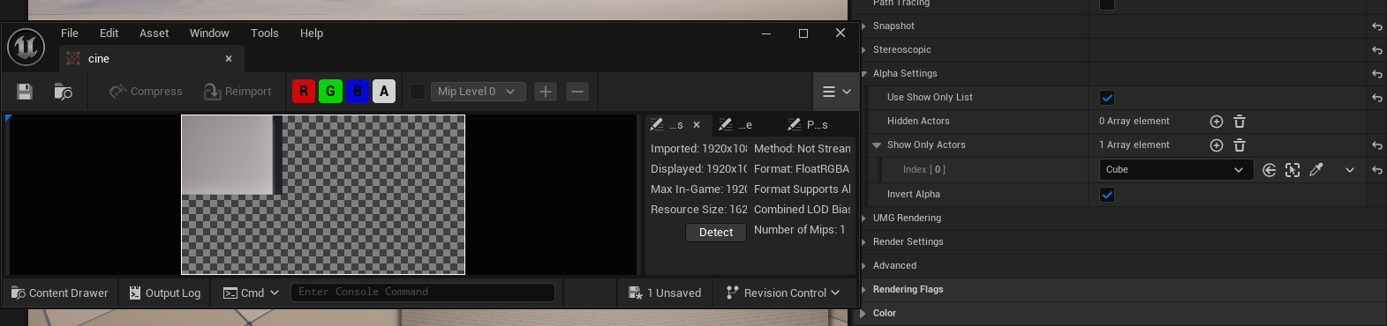Open the Content Drawer

(x=59, y=293)
